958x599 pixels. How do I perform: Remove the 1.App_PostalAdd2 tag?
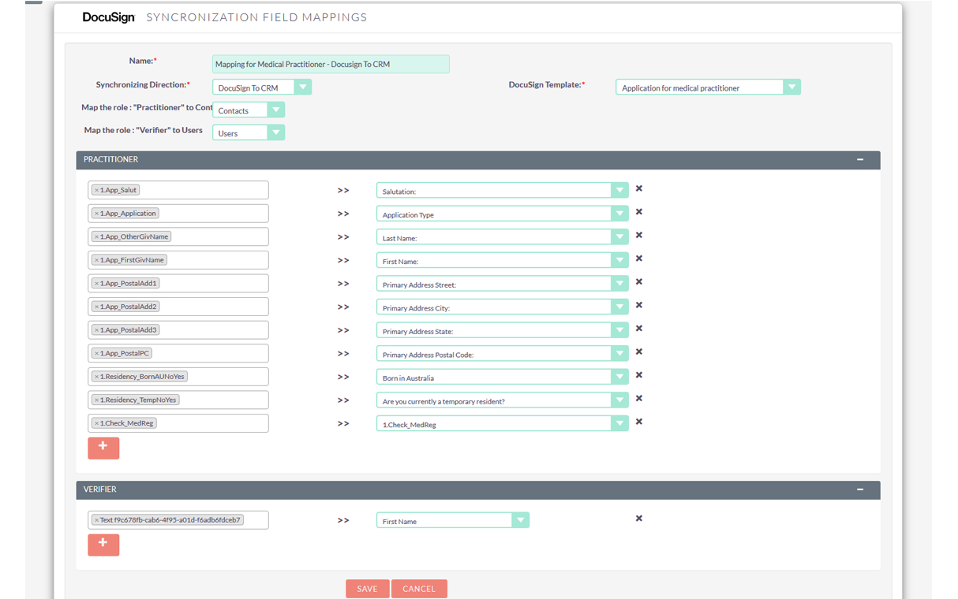96,307
